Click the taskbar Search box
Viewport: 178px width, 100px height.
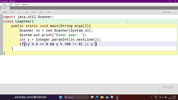coord(76,97)
